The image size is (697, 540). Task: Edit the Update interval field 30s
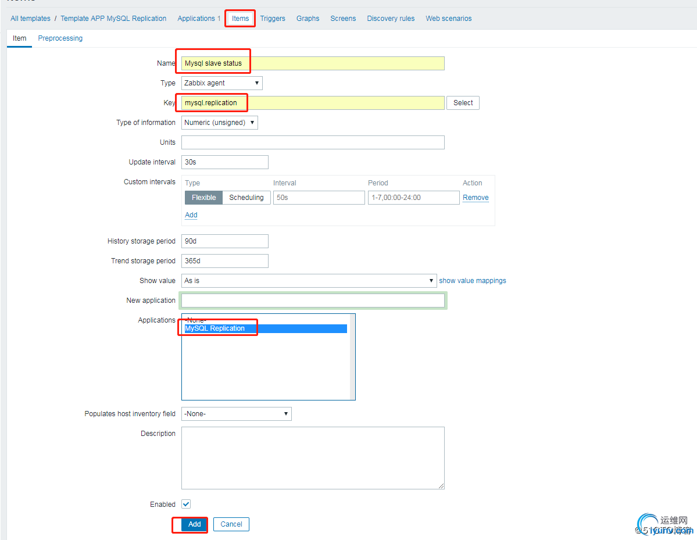(x=224, y=162)
